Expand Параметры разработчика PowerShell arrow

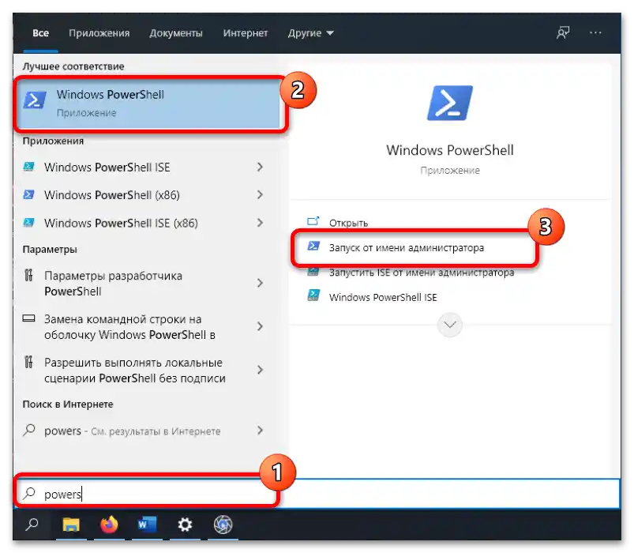click(260, 283)
